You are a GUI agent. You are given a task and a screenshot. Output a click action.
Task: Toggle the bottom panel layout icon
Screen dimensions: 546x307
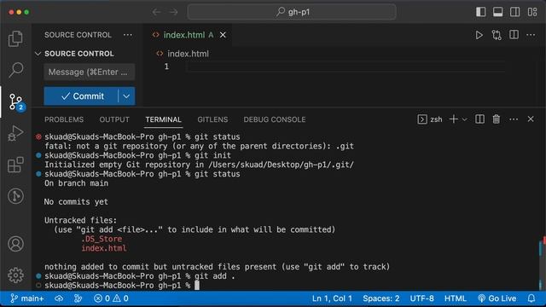point(498,12)
